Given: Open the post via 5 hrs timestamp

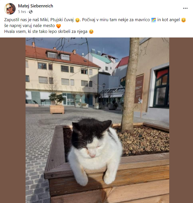Looking at the screenshot, I should [x=22, y=12].
